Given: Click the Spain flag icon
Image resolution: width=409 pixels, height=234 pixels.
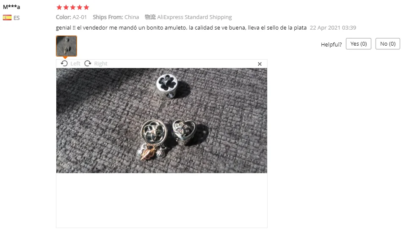Looking at the screenshot, I should tap(7, 18).
